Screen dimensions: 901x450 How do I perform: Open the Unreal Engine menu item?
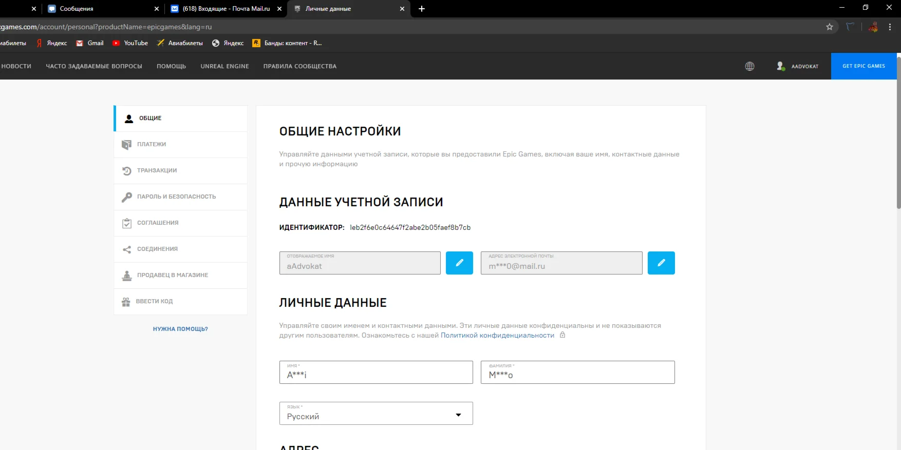point(224,66)
